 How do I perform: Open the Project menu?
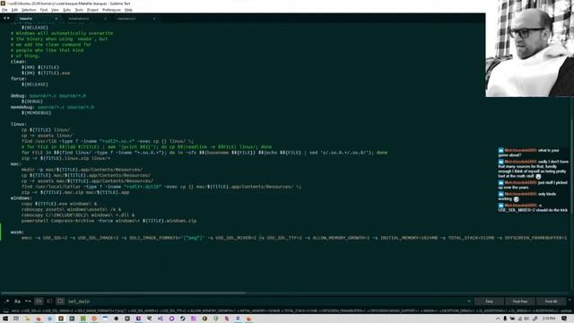92,10
